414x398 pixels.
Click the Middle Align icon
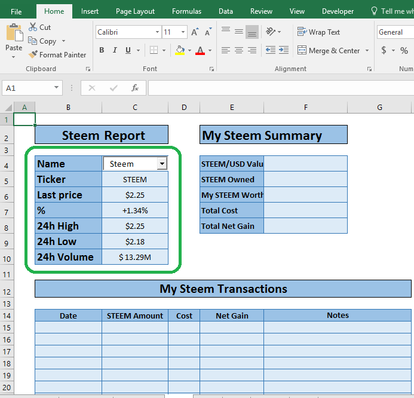click(239, 32)
